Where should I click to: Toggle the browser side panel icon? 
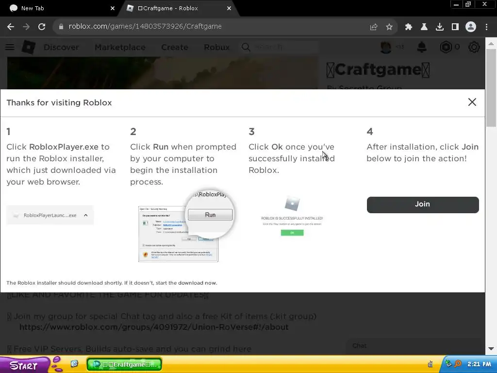click(x=455, y=27)
